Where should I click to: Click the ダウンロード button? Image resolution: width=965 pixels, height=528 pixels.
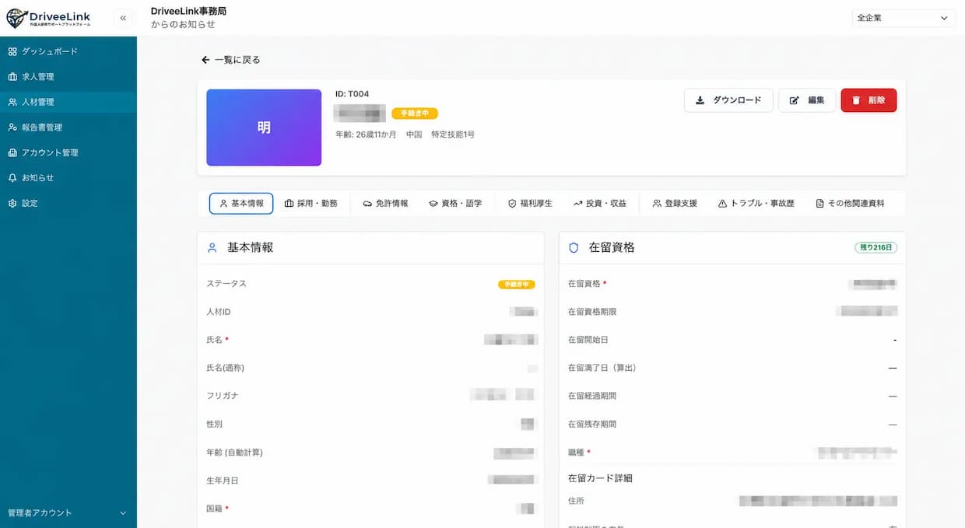[x=728, y=100]
